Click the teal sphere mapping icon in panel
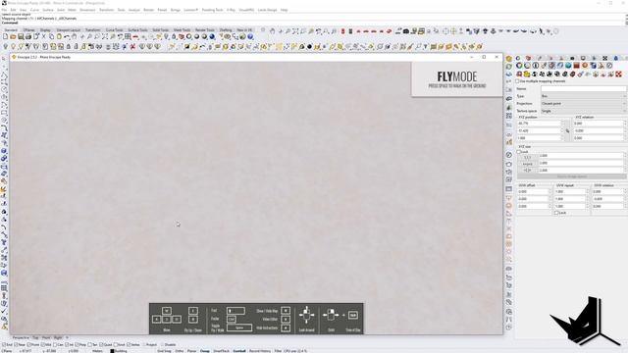Screen dimensions: 628x353 568,66
